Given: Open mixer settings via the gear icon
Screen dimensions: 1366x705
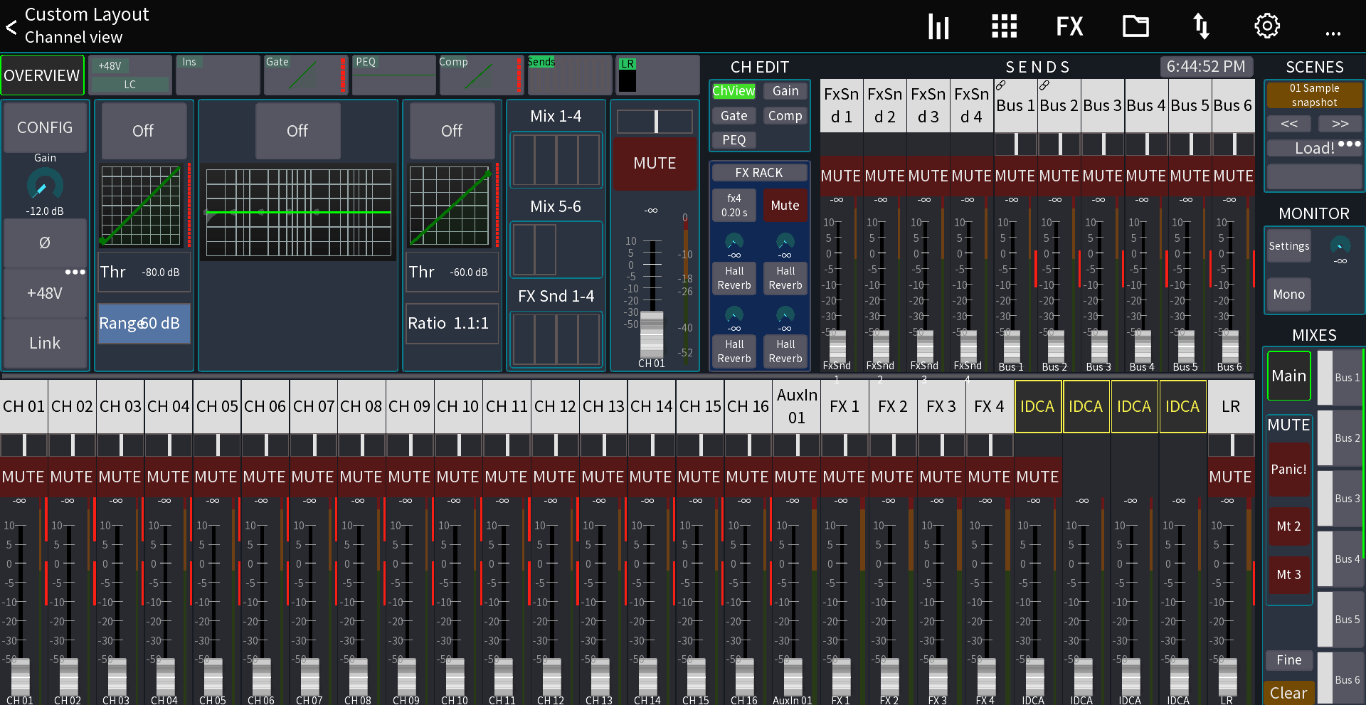Looking at the screenshot, I should pos(1266,26).
